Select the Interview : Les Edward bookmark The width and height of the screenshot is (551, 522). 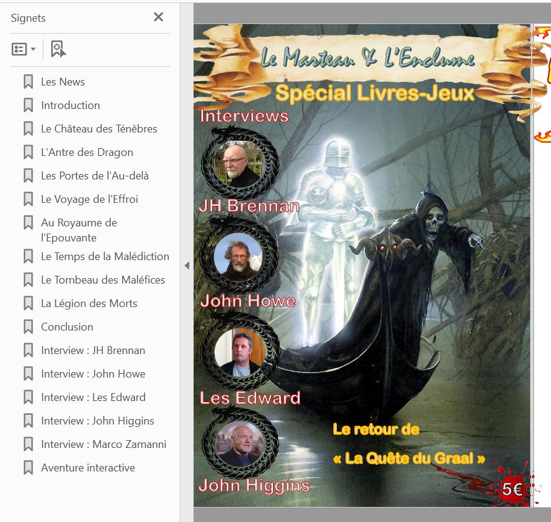93,397
